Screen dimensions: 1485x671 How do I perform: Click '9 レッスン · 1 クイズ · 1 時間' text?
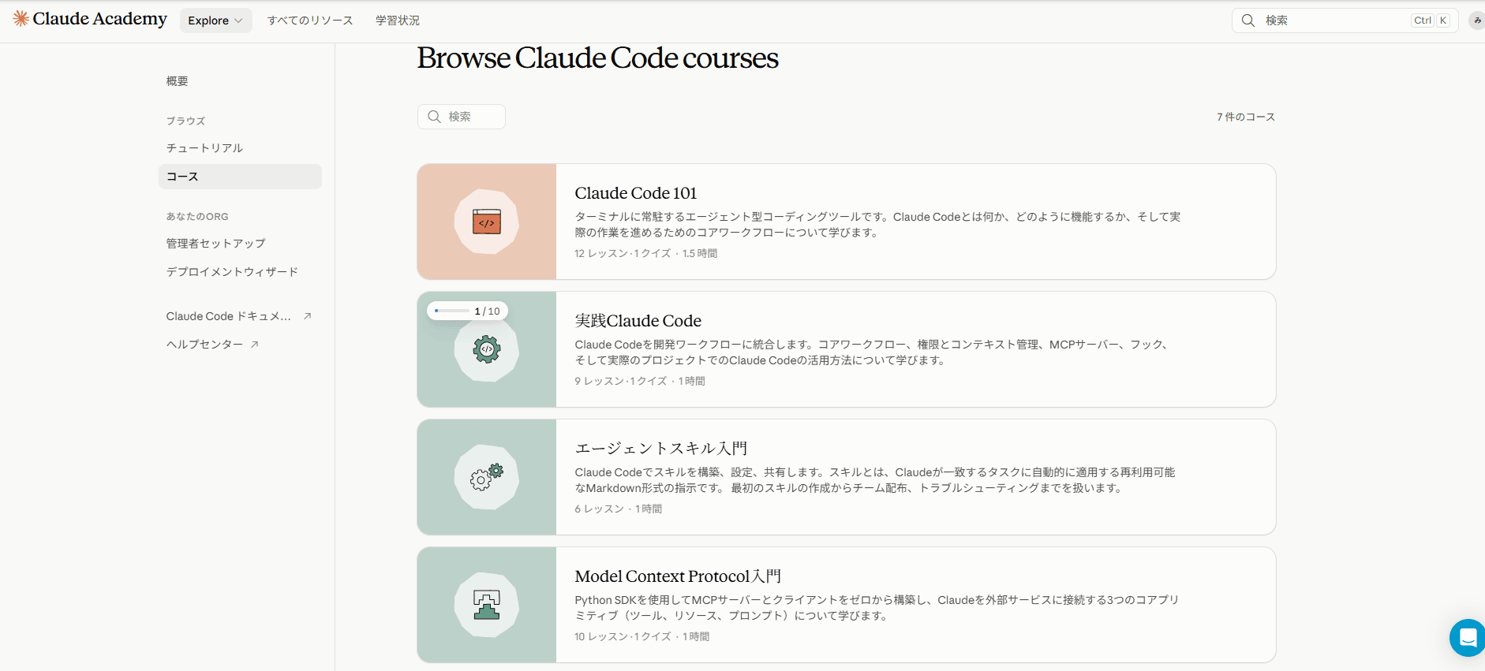coord(640,382)
